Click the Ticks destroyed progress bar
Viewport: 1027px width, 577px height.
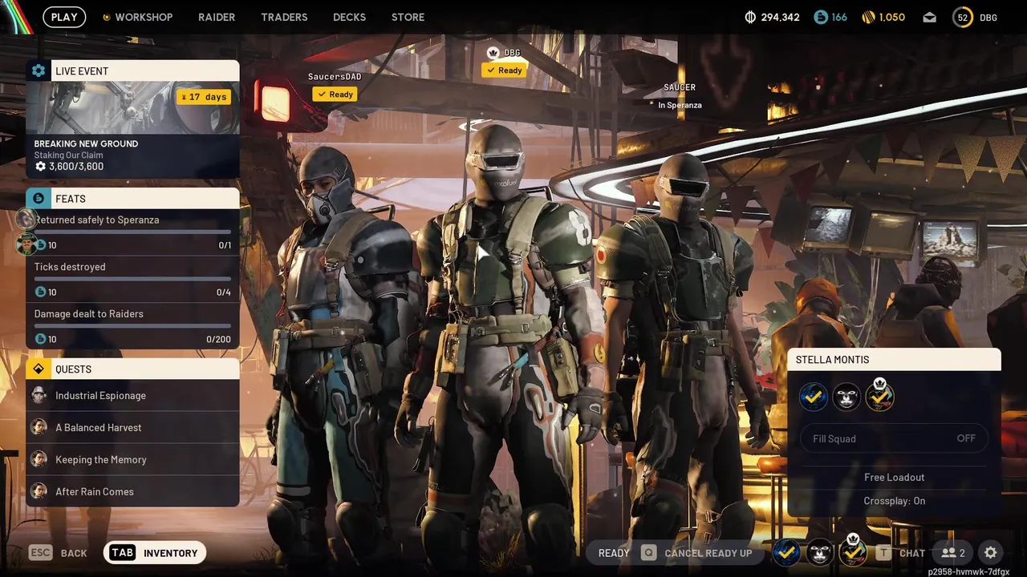[x=132, y=280]
